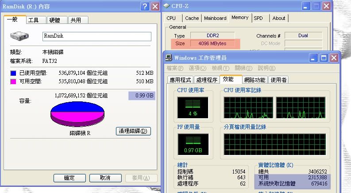
Task: Click the 取消 button
Action: click(105, 178)
